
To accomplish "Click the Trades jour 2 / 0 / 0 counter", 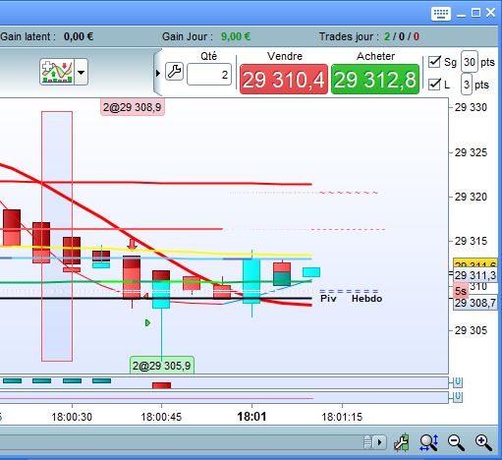I will pyautogui.click(x=402, y=36).
